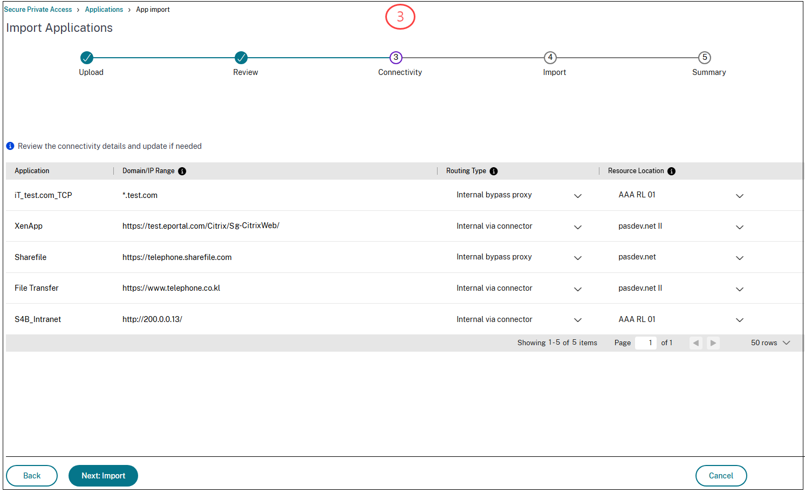Click the Next: Import button
The image size is (805, 493).
[x=103, y=476]
